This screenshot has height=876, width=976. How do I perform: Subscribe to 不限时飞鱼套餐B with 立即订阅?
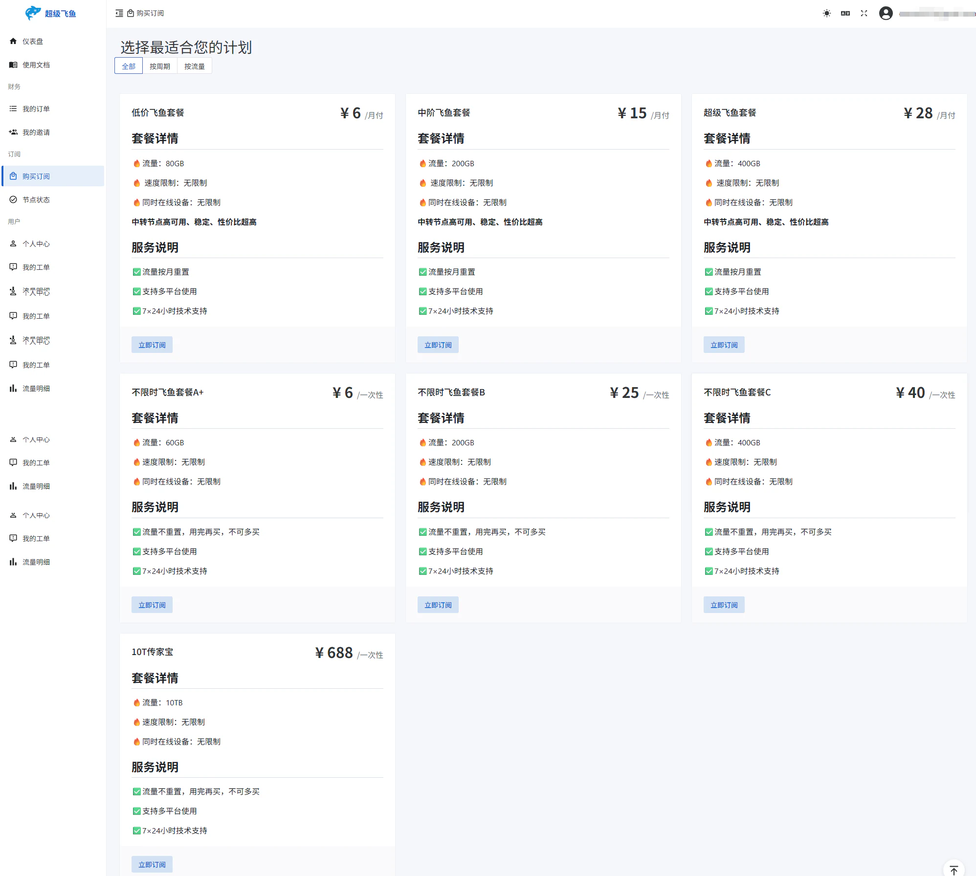(x=438, y=605)
